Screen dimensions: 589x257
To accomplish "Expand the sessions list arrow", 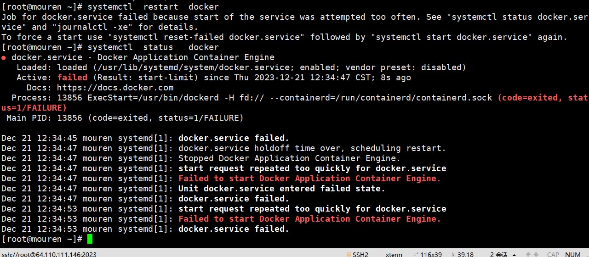I will pos(514,255).
